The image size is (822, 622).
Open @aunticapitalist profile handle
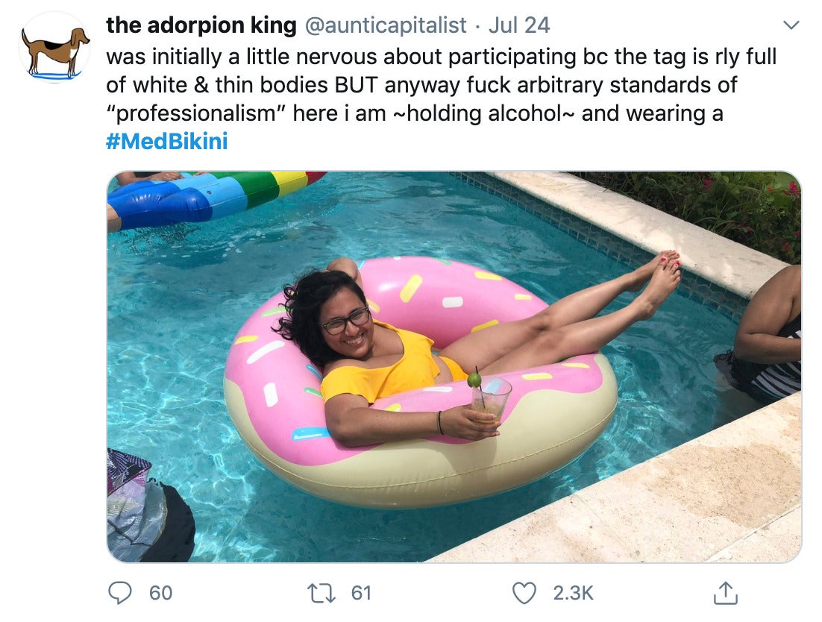click(x=386, y=25)
